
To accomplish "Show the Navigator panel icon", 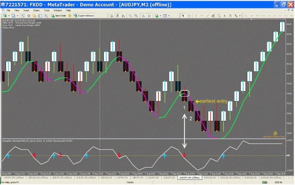I will click(x=34, y=16).
